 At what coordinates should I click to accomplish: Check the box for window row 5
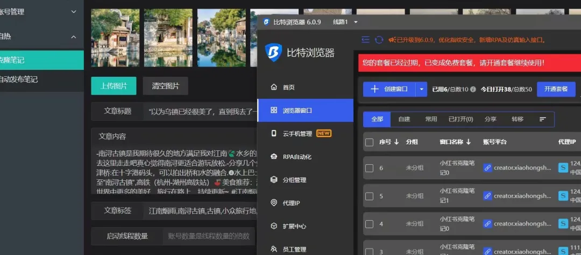(369, 196)
